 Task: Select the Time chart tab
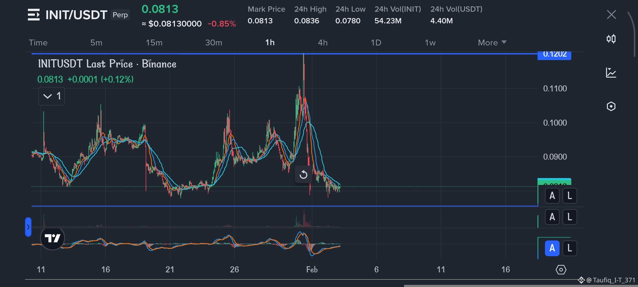(38, 43)
